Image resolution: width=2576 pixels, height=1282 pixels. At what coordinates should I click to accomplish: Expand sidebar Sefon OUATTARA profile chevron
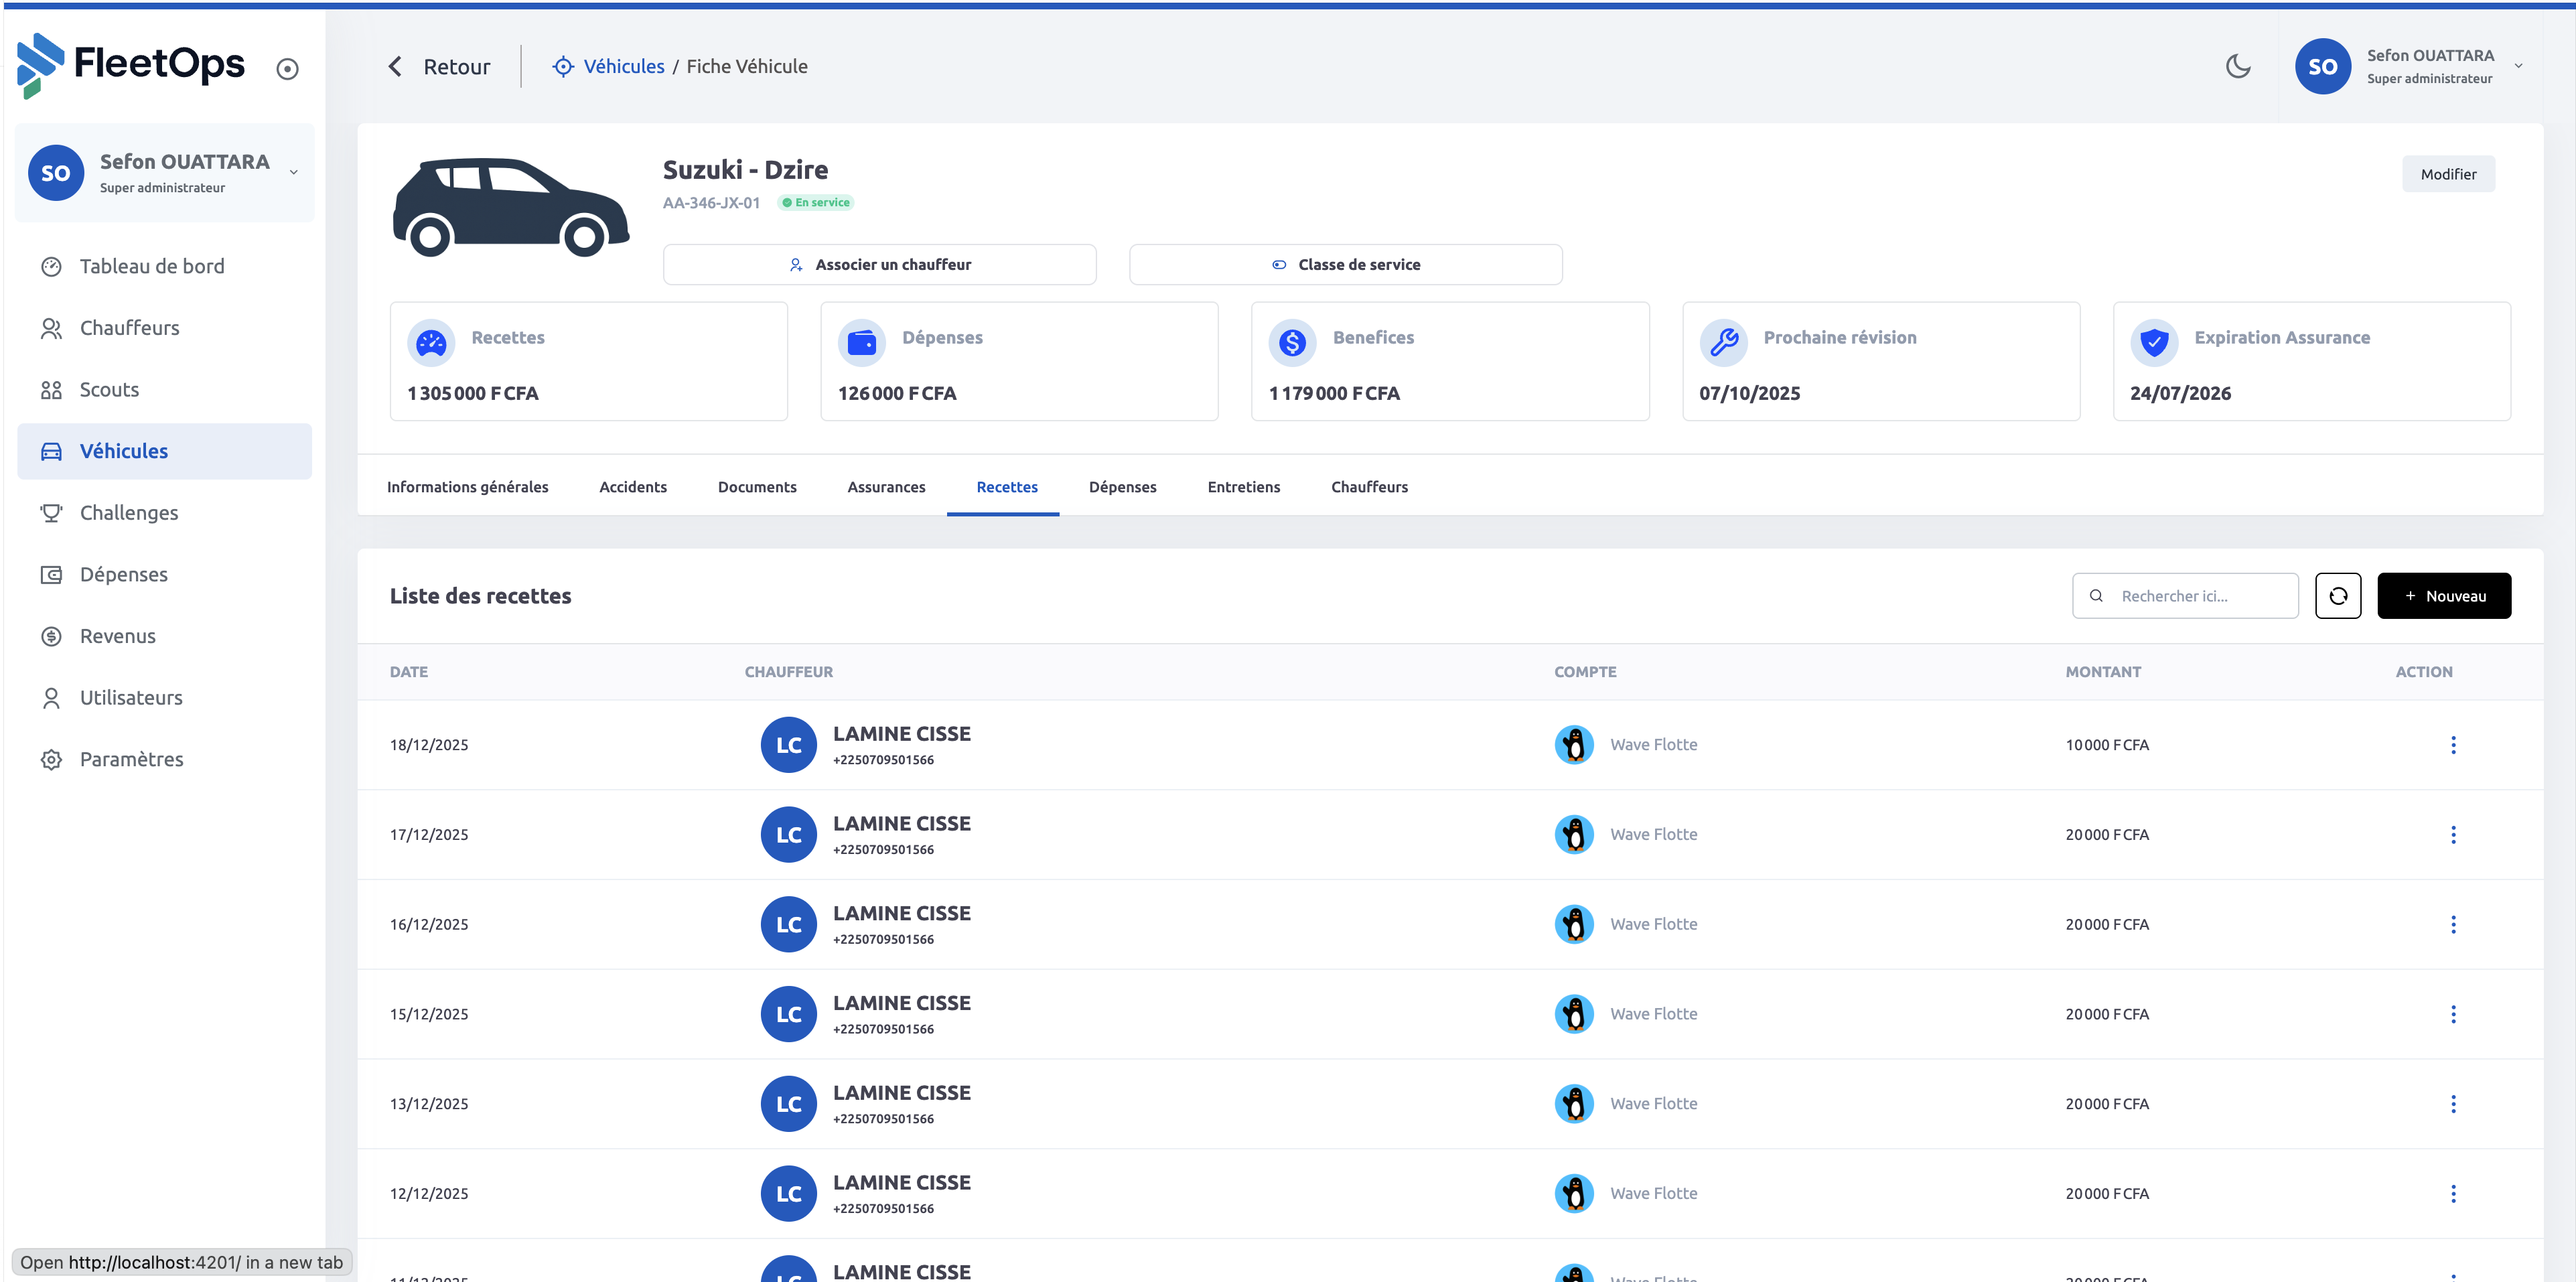[294, 172]
